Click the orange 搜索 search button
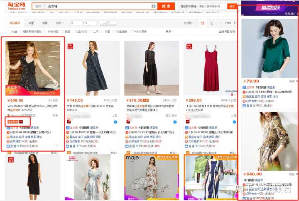 pyautogui.click(x=166, y=6)
